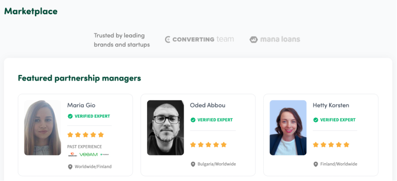This screenshot has height=181, width=397.
Task: Open Hetty Korsten's profile photo
Action: point(288,128)
